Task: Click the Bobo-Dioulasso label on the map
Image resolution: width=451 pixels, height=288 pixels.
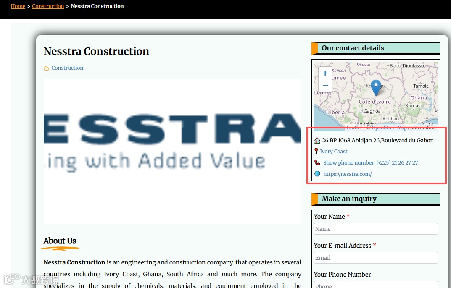Action: [407, 65]
